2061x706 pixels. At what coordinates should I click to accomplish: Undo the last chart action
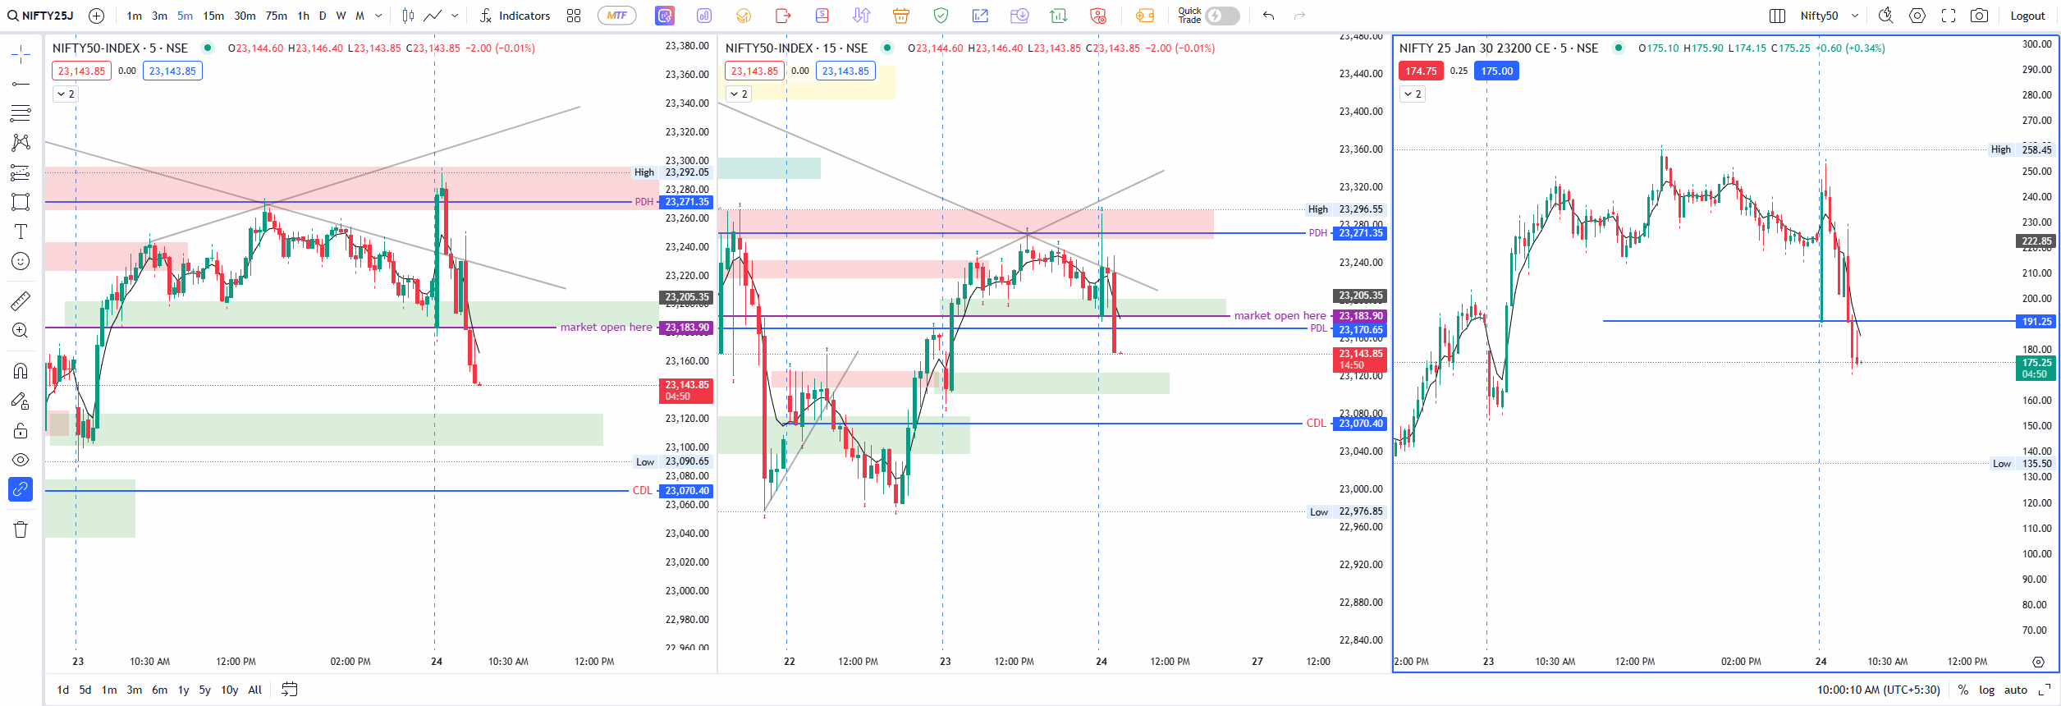[x=1268, y=16]
